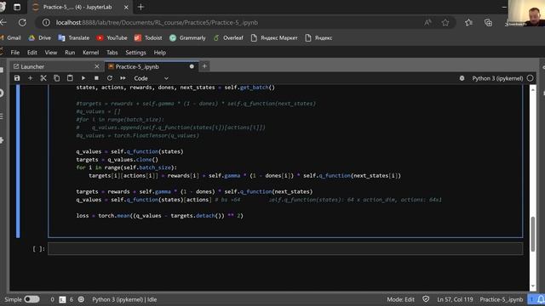Open notifications bell in status bar
The height and width of the screenshot is (306, 545).
pos(541,299)
